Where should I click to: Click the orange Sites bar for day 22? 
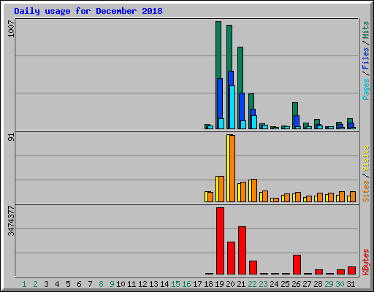(254, 191)
